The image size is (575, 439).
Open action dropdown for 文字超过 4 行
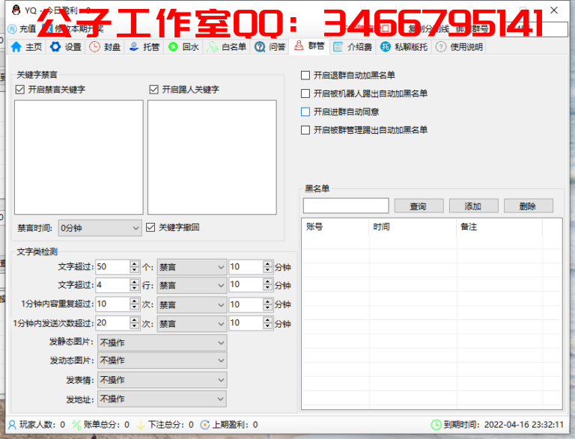[192, 286]
